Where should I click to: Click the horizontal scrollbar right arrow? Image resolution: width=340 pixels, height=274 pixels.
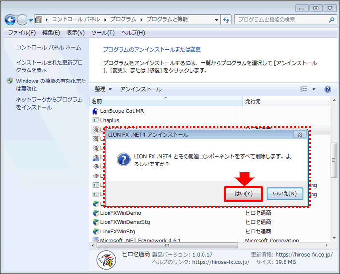coord(326,246)
